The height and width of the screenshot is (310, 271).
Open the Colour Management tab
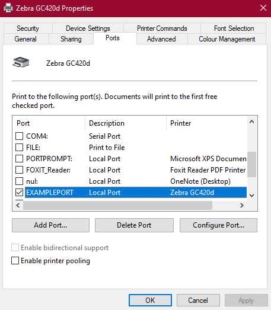[x=227, y=39]
